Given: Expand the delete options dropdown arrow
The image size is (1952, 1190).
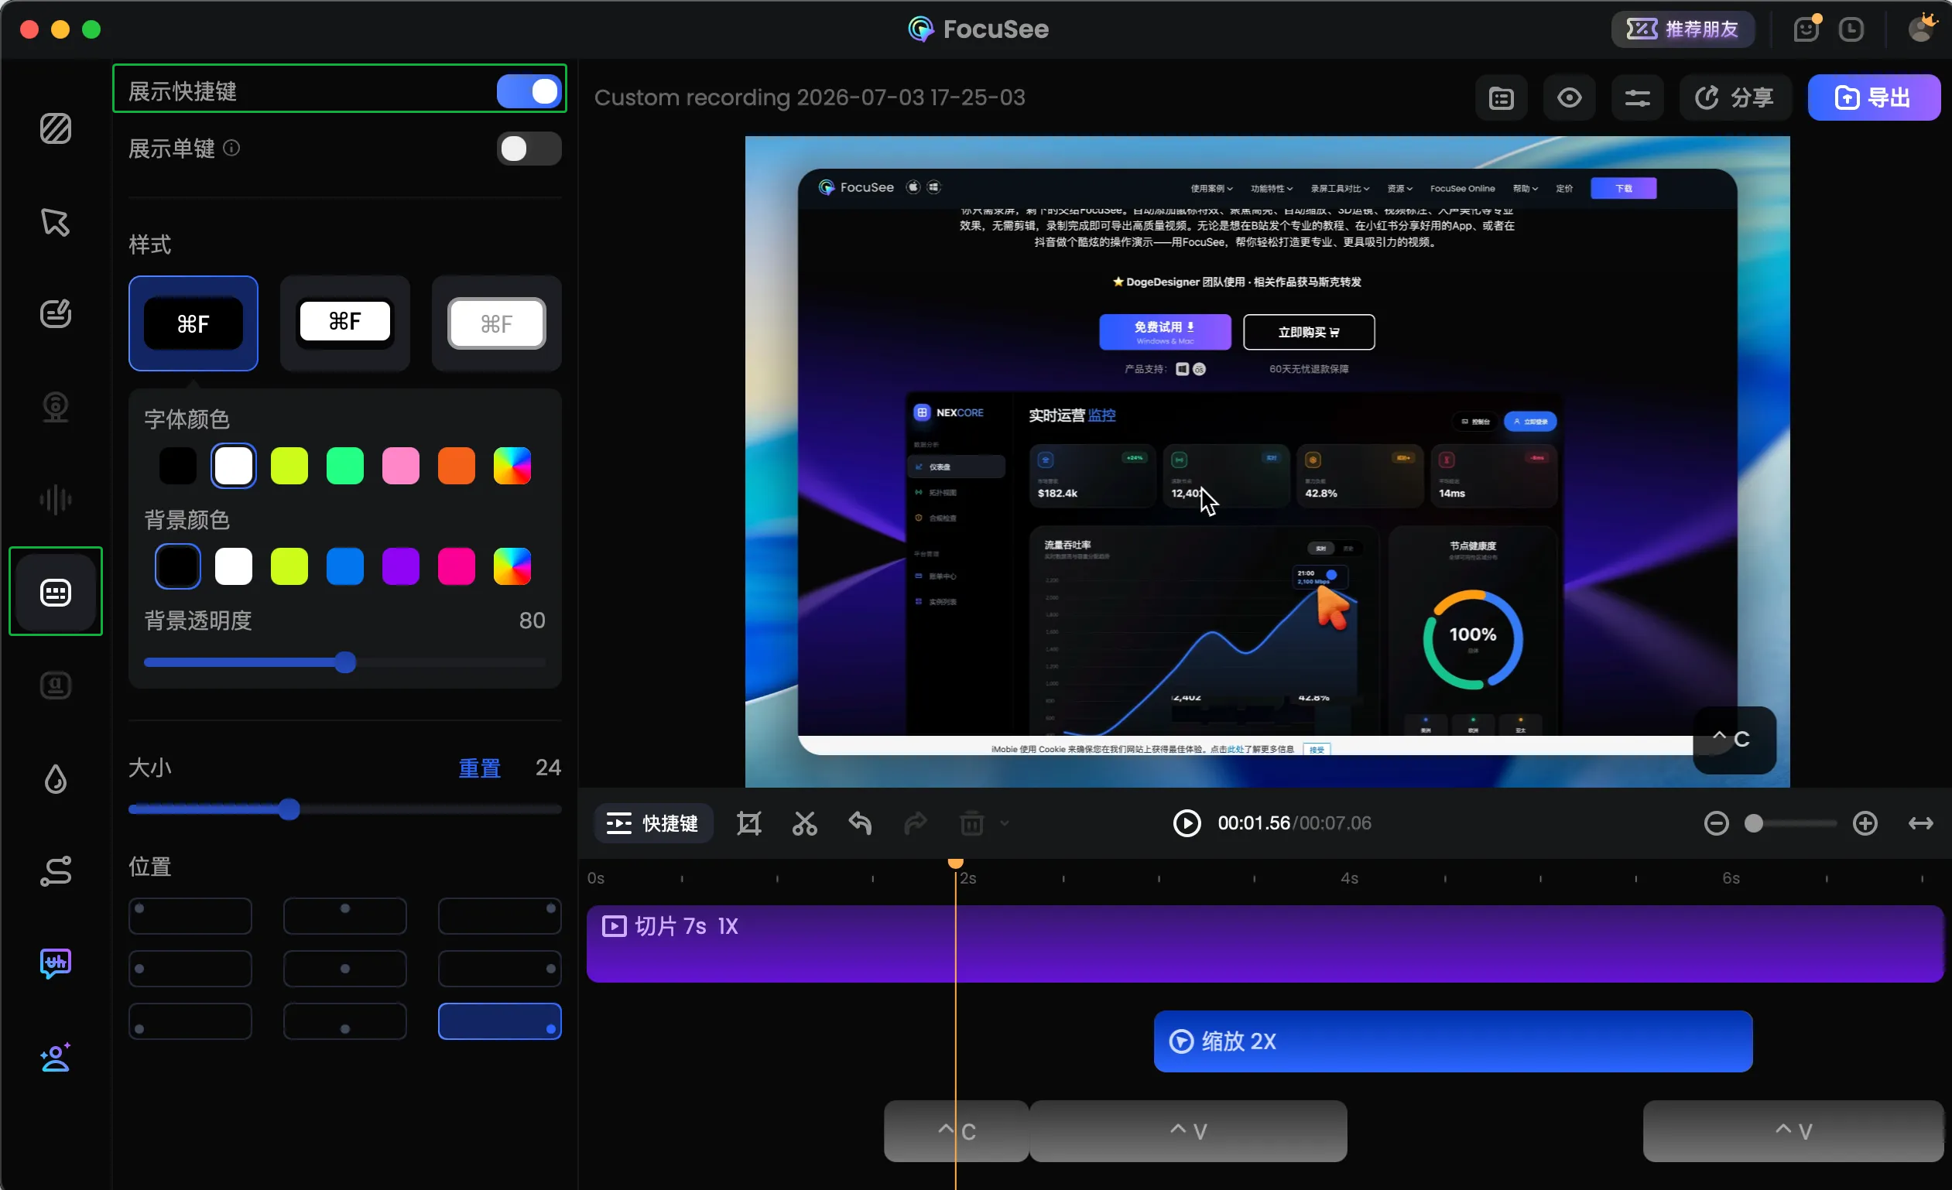Looking at the screenshot, I should click(1005, 823).
